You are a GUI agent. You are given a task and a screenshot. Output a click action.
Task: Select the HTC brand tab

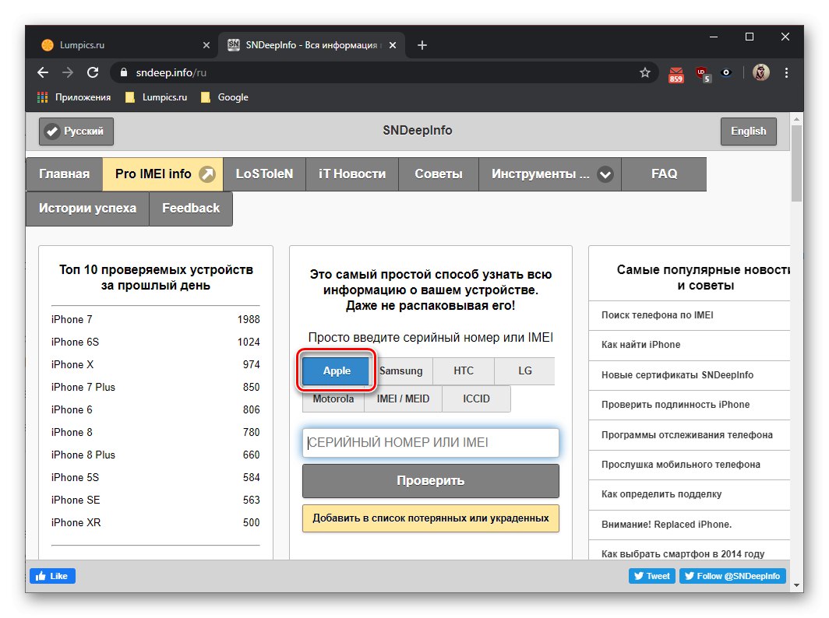click(463, 370)
